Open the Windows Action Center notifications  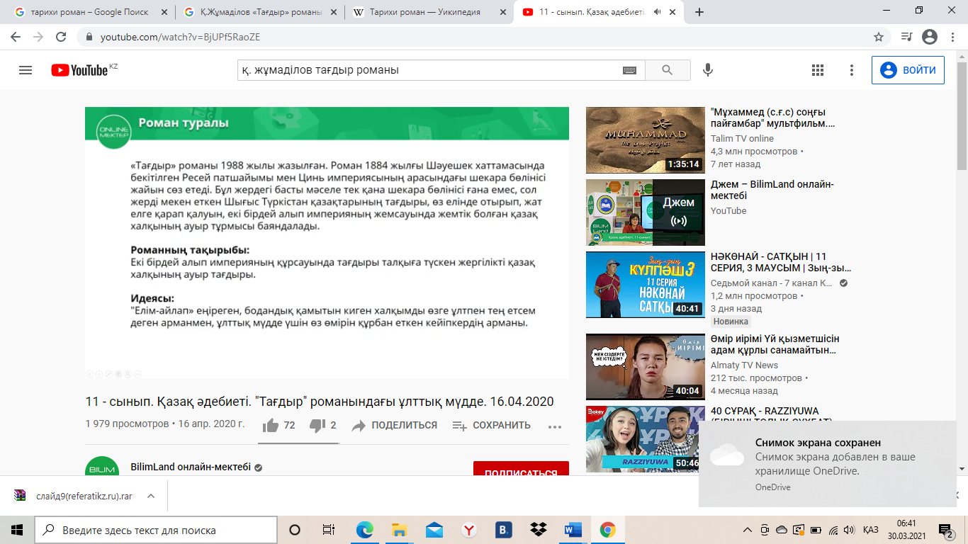coord(946,530)
